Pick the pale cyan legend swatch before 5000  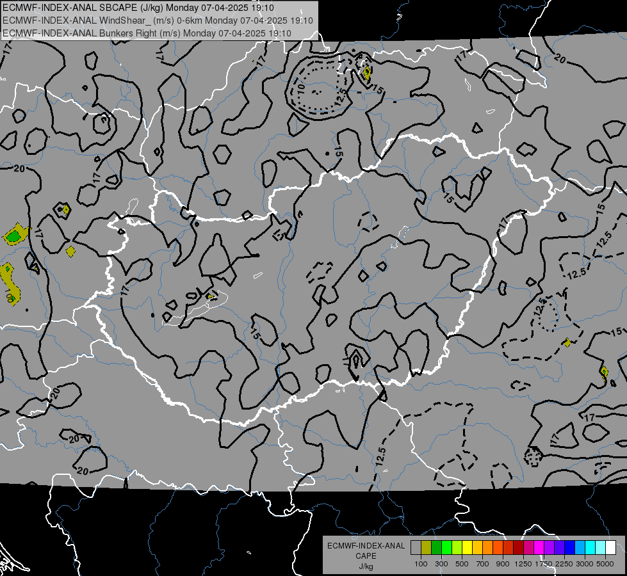(x=601, y=548)
